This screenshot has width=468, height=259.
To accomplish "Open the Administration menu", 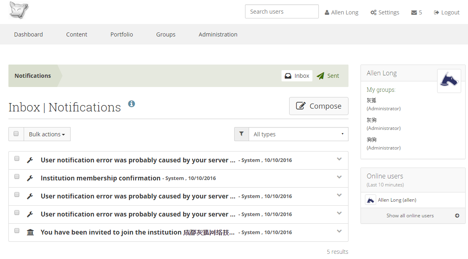I will point(218,34).
